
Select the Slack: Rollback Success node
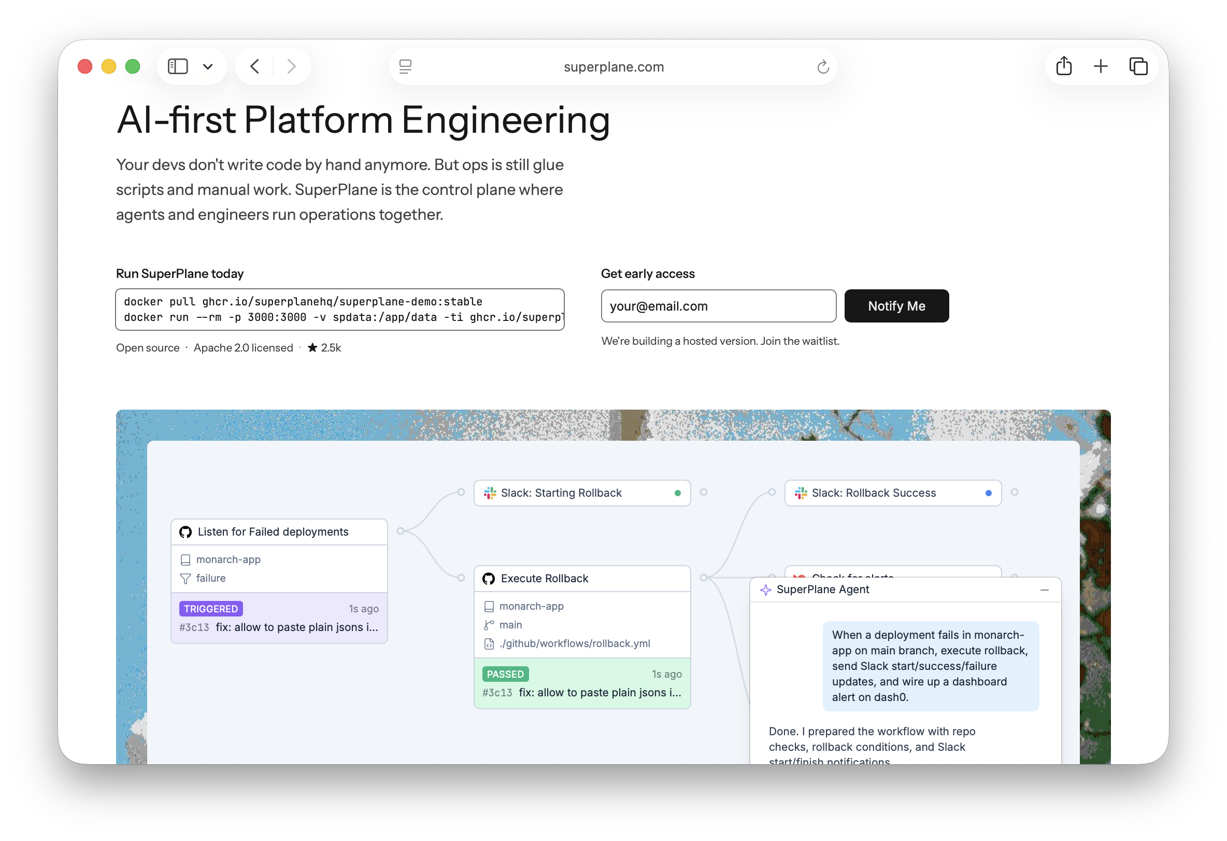tap(893, 493)
